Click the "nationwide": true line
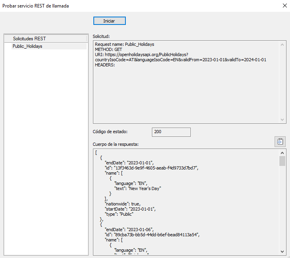The image size is (290, 258). coord(123,204)
